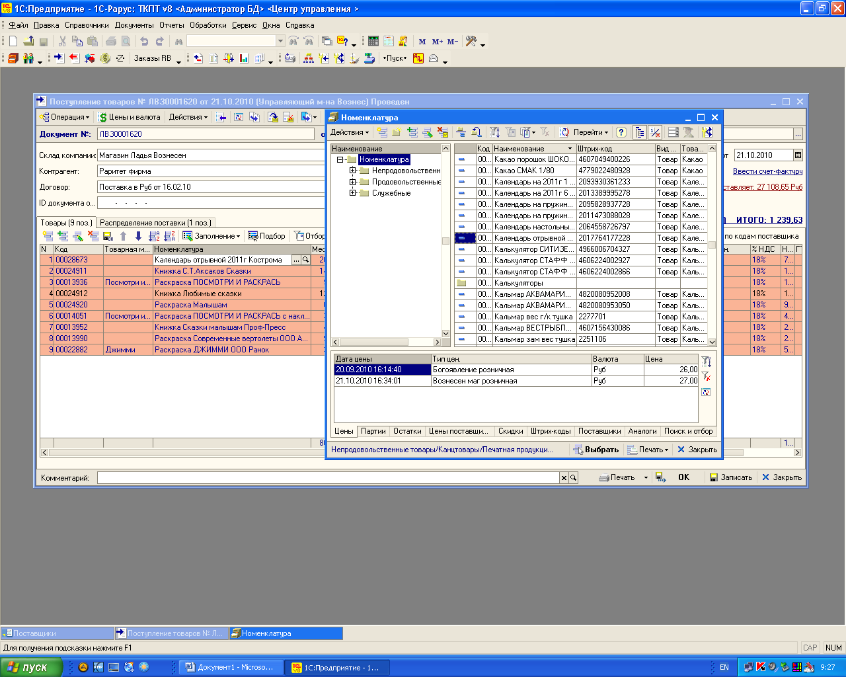The image size is (846, 677).
Task: Click the tools hammer-and-wrench icon
Action: tap(471, 41)
